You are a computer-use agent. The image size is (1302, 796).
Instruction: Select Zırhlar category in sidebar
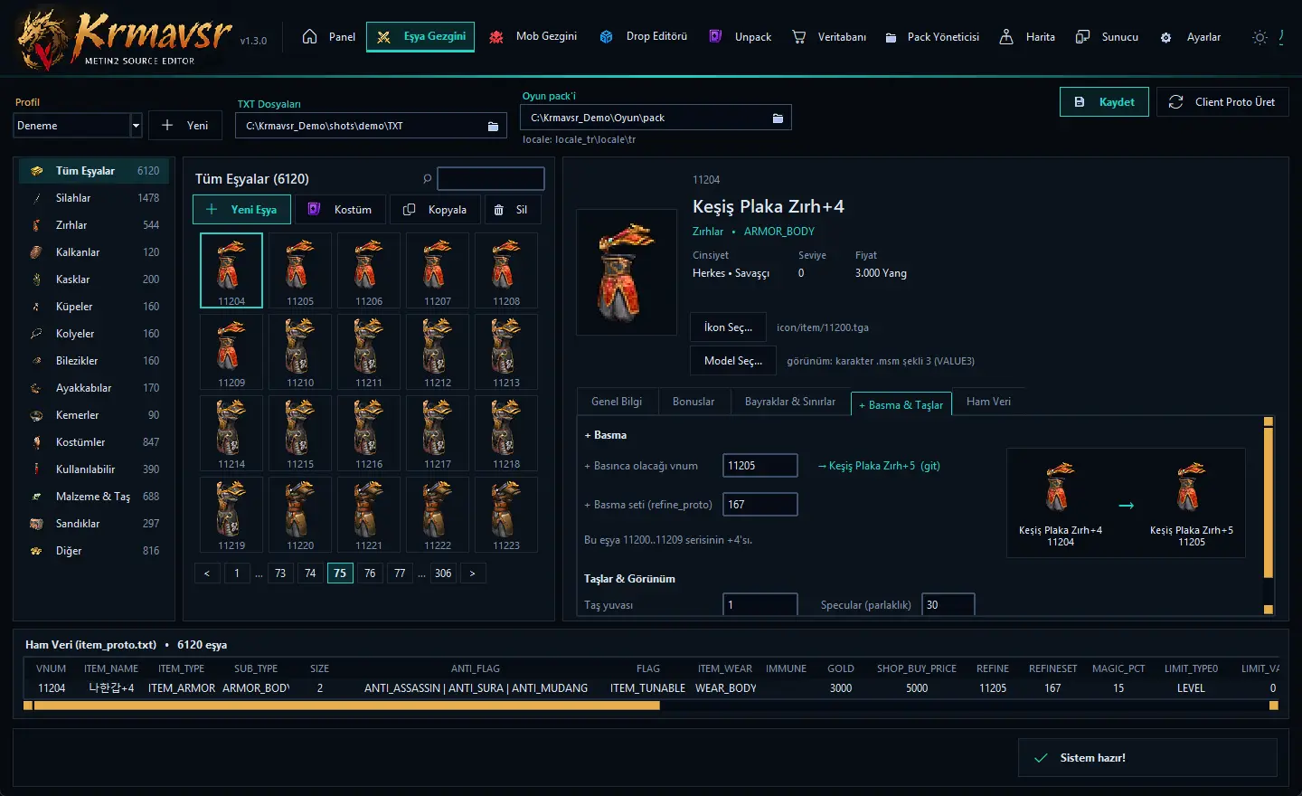94,225
